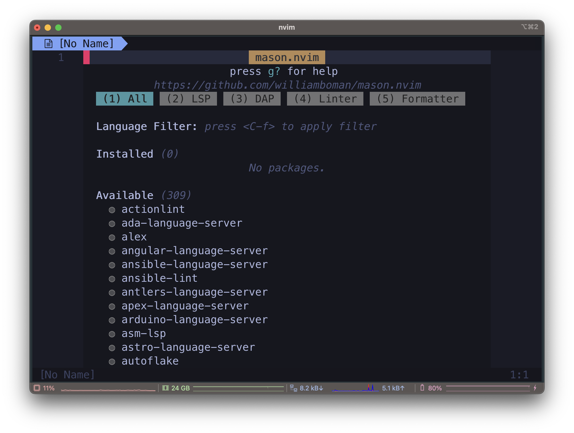Click the package icon beside antlers-language-server
574x433 pixels.
(112, 293)
